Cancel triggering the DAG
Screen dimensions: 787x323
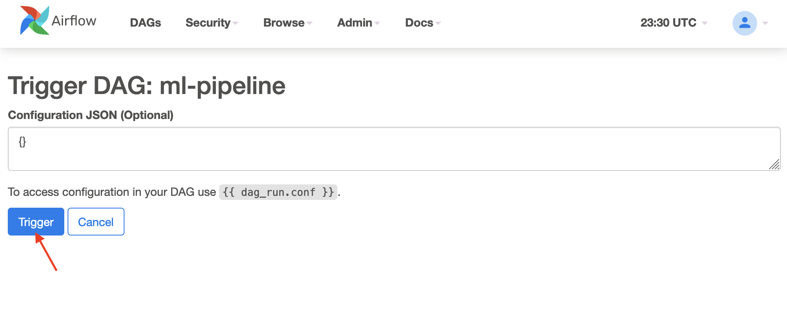coord(96,222)
